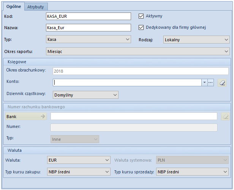The image size is (234, 190).
Task: Click the eraser icon beside Bank field
Action: pos(225,116)
